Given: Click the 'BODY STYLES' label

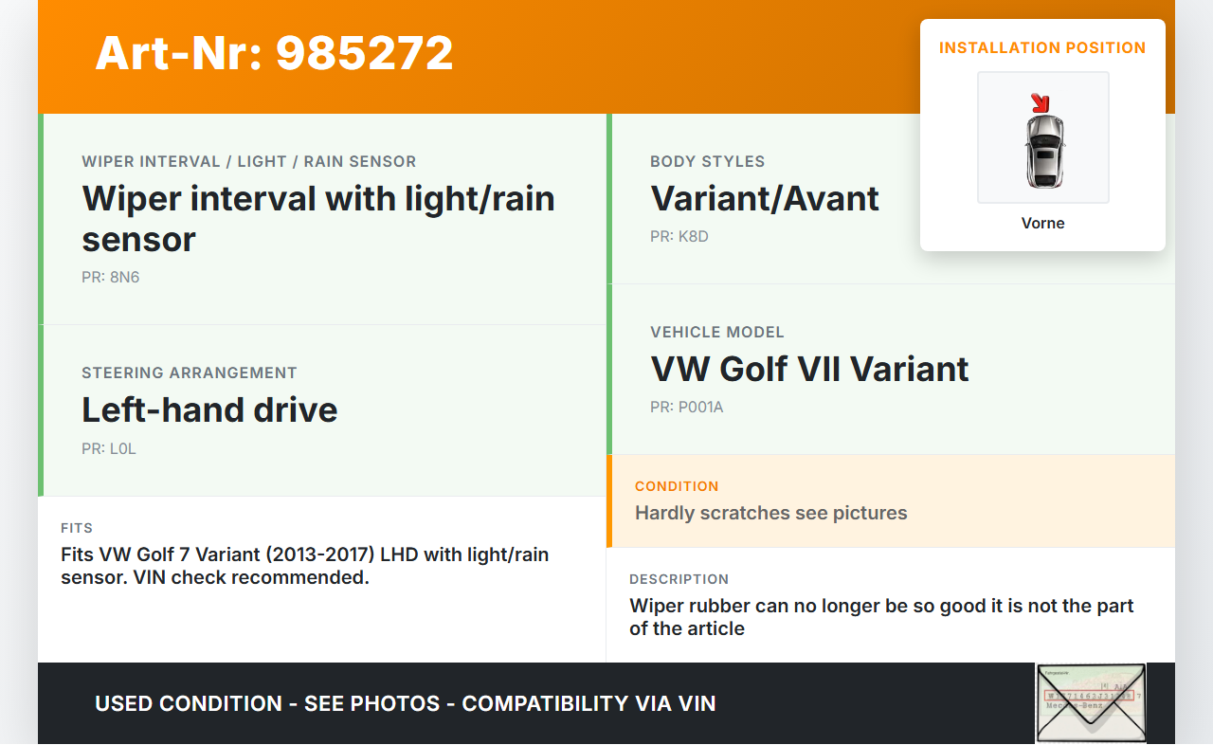Looking at the screenshot, I should (x=708, y=162).
